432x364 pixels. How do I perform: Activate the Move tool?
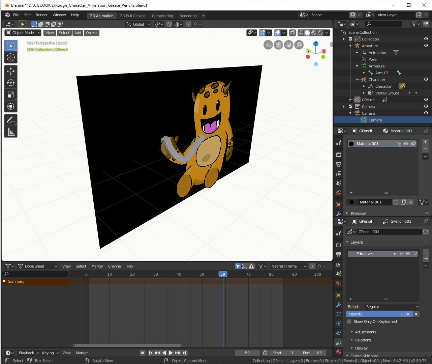[x=11, y=71]
